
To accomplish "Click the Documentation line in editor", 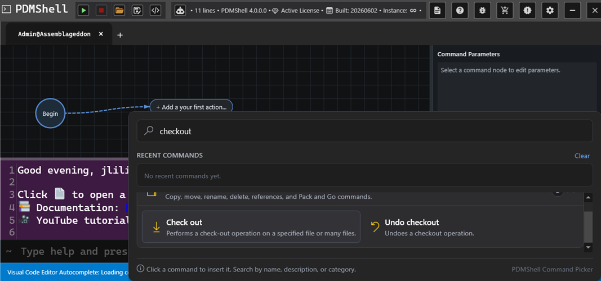I will (73, 207).
